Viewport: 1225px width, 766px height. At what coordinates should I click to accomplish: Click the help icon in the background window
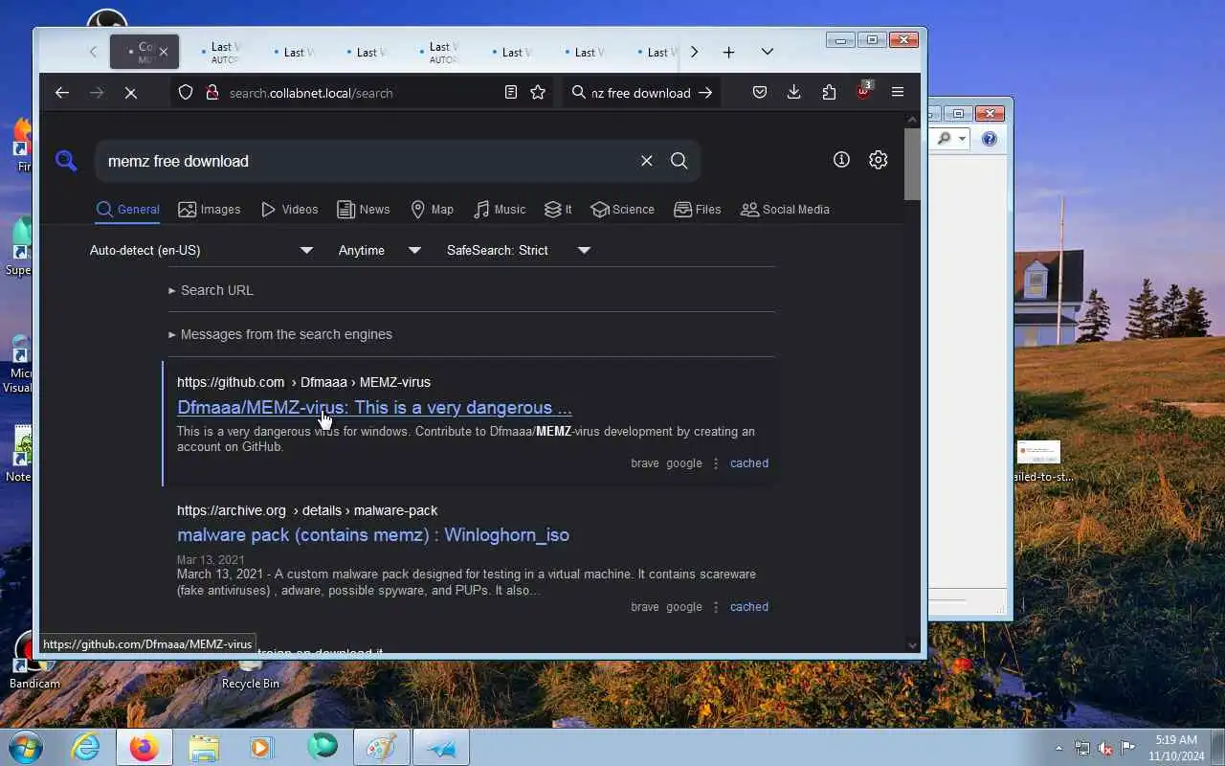coord(990,139)
